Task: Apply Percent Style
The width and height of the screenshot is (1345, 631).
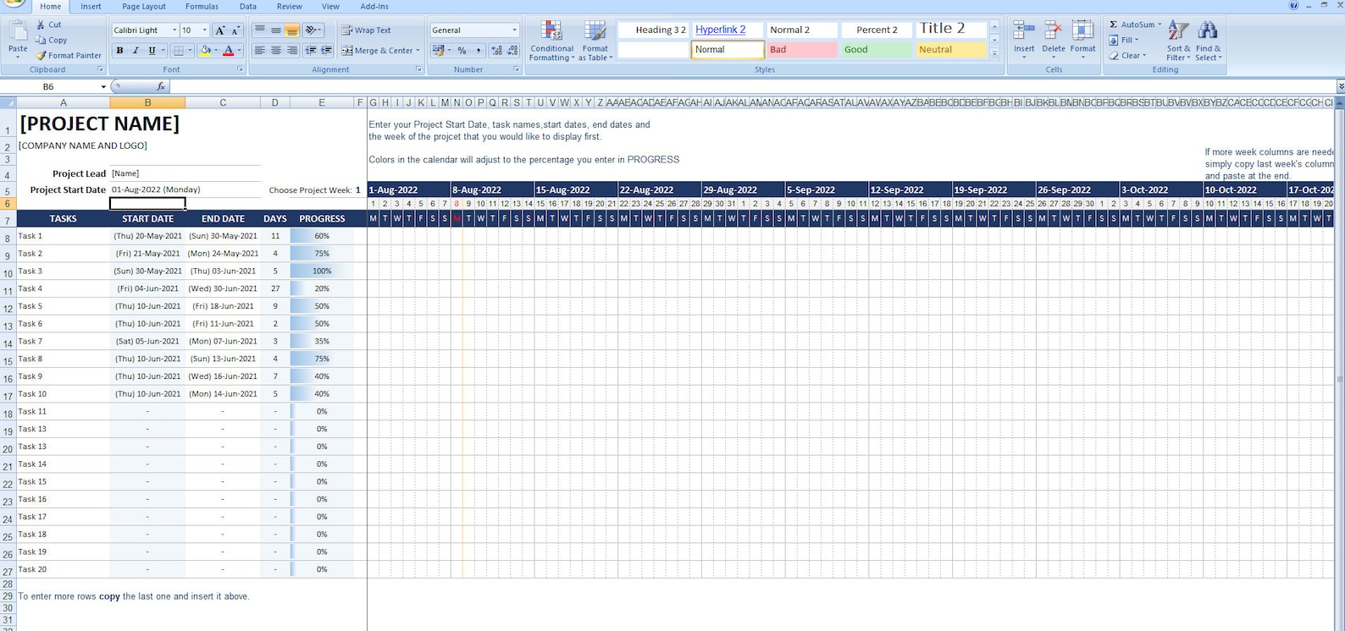Action: point(462,51)
